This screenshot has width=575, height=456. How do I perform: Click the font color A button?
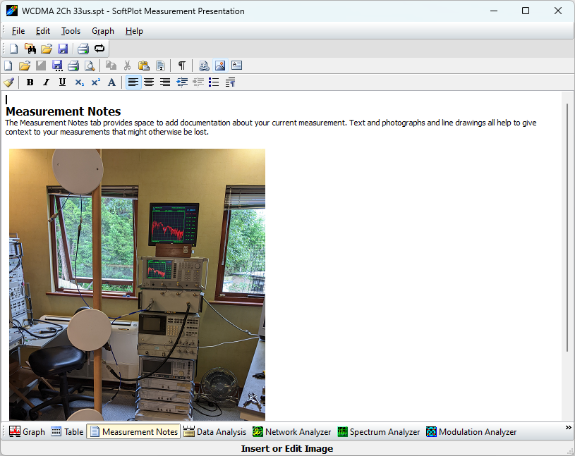[x=111, y=82]
